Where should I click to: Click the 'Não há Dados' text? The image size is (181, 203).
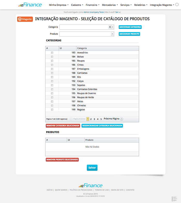click(x=92, y=147)
